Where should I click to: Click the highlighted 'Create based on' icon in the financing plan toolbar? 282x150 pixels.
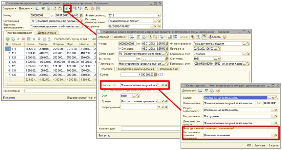click(67, 8)
